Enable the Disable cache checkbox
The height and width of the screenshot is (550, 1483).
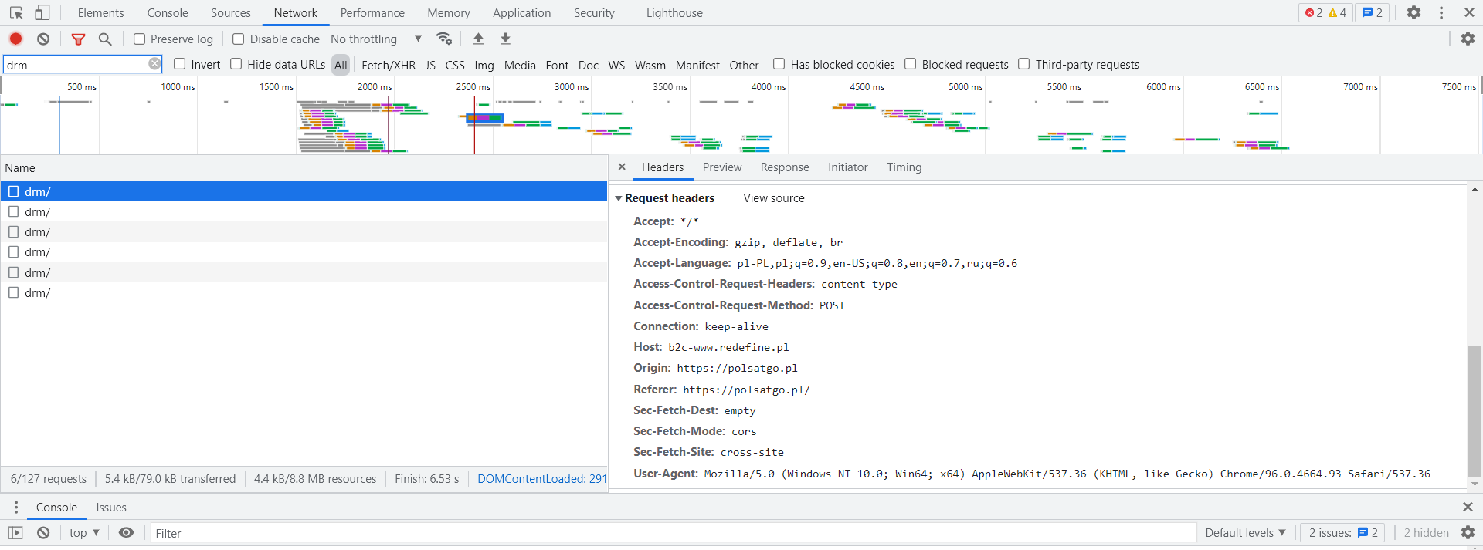click(239, 39)
